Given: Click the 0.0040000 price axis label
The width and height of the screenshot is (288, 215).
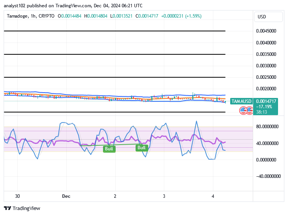Looking at the screenshot, I should pyautogui.click(x=266, y=43).
